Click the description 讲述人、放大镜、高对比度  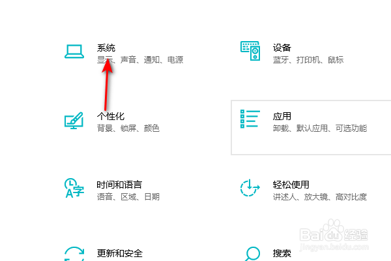[x=320, y=197]
